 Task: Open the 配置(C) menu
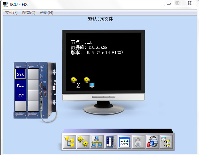click(29, 13)
